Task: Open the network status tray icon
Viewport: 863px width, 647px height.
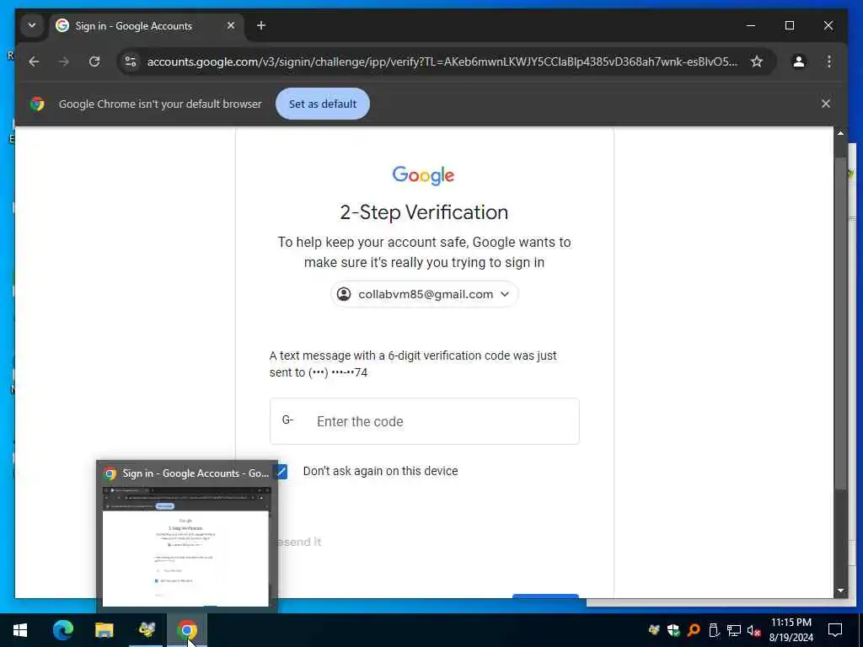Action: click(734, 630)
